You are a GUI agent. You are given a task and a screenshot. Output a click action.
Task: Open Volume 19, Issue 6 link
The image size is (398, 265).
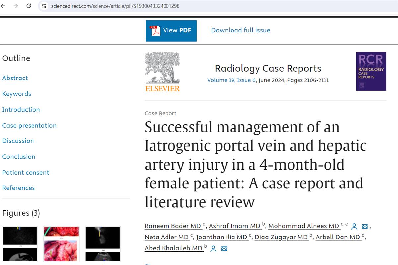232,80
